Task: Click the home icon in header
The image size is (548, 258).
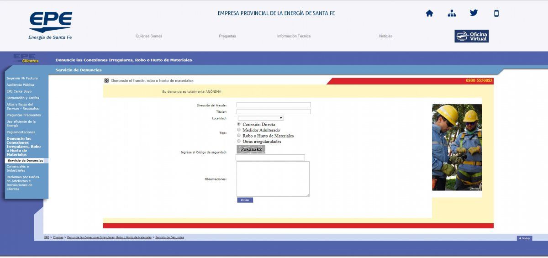Action: pos(429,13)
